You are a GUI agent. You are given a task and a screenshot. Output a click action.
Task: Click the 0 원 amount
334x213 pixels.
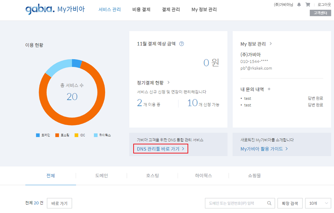coord(211,63)
